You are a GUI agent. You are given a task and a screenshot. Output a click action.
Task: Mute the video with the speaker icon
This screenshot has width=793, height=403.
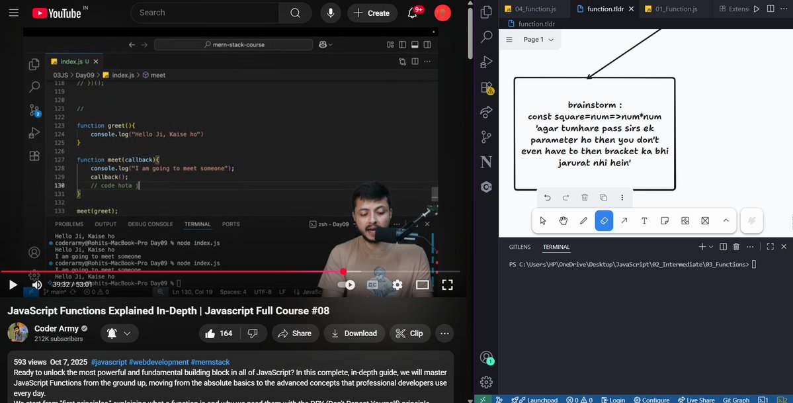tap(37, 285)
